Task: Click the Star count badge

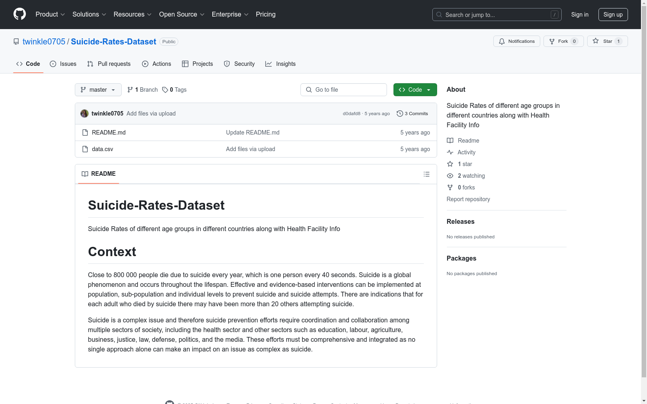Action: [x=618, y=41]
